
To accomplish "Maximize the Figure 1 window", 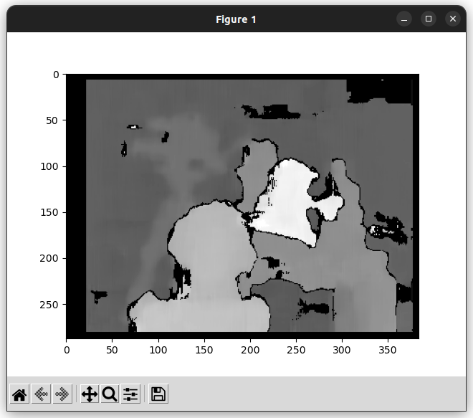I will coord(429,19).
